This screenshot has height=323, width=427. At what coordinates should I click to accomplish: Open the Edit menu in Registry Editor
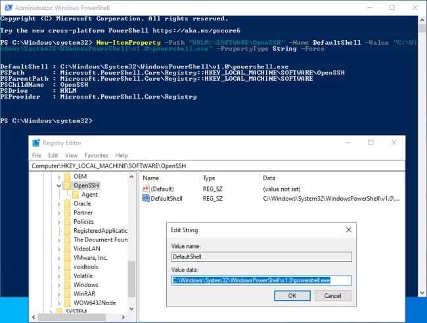[x=53, y=155]
